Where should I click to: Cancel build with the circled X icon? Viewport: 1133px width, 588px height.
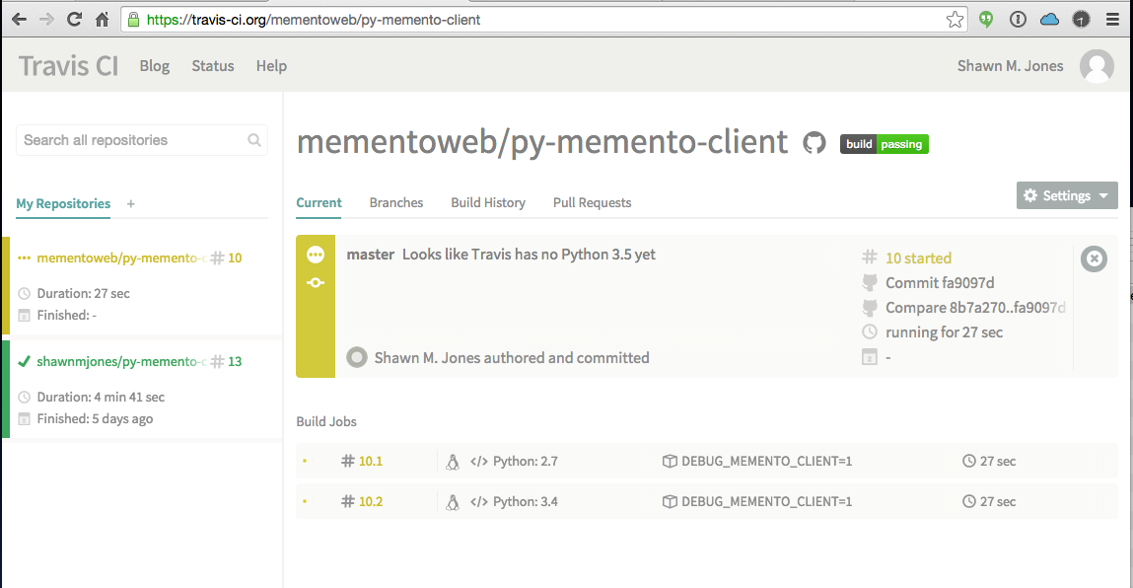coord(1094,258)
